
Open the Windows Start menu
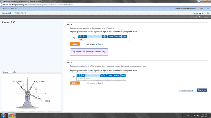(x=3, y=115)
